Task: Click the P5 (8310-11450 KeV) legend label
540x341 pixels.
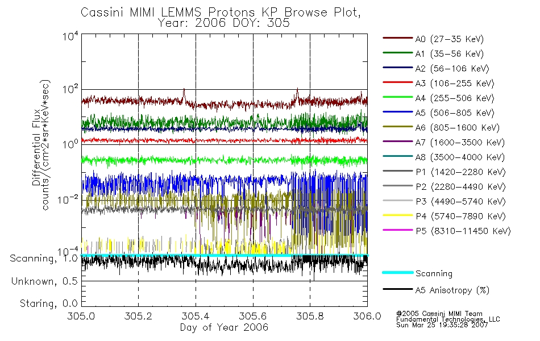Action: (463, 231)
